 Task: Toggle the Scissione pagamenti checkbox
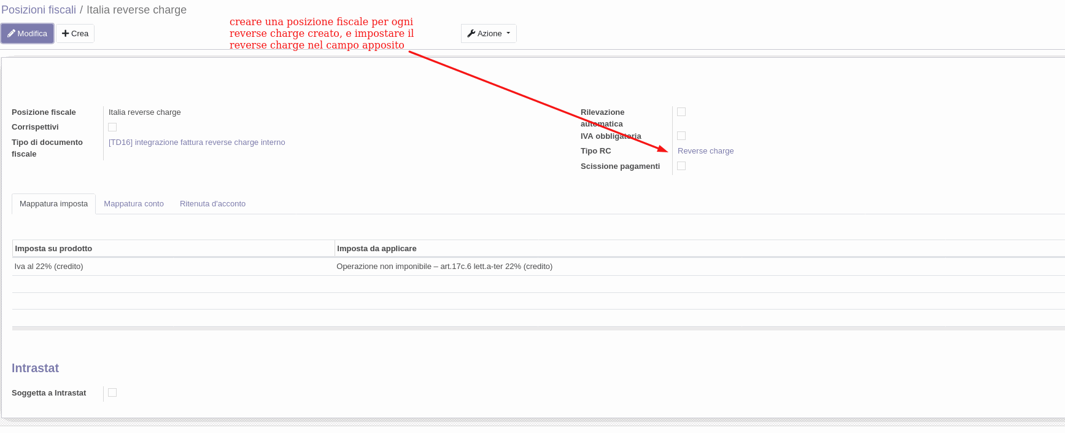[x=681, y=166]
